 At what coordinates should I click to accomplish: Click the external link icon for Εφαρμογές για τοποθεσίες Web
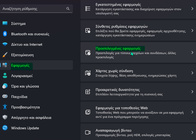(88, 112)
